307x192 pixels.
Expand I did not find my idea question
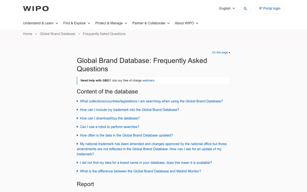(x=144, y=163)
